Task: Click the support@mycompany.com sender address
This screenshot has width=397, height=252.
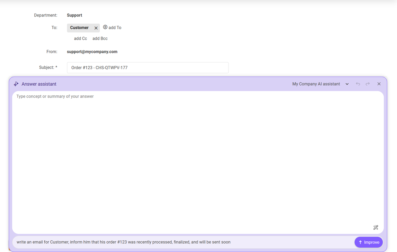Action: (x=92, y=52)
